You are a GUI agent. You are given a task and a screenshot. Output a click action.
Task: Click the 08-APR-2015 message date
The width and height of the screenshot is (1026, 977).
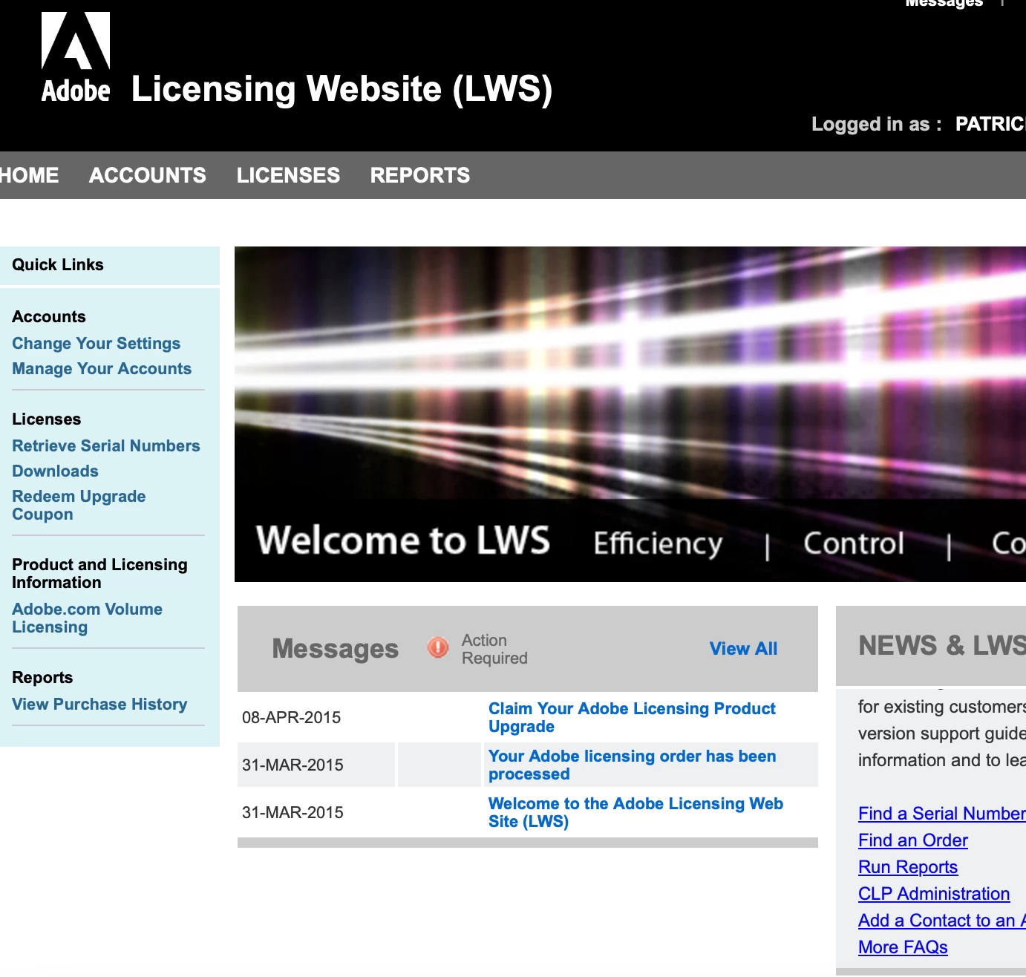[292, 718]
